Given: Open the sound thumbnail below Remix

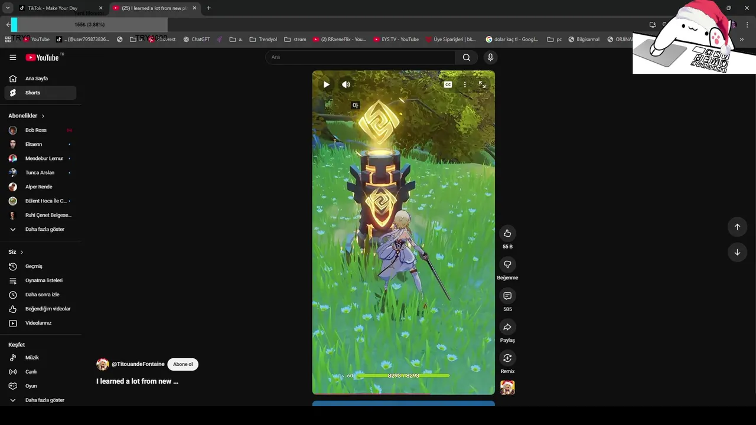Looking at the screenshot, I should pyautogui.click(x=507, y=387).
